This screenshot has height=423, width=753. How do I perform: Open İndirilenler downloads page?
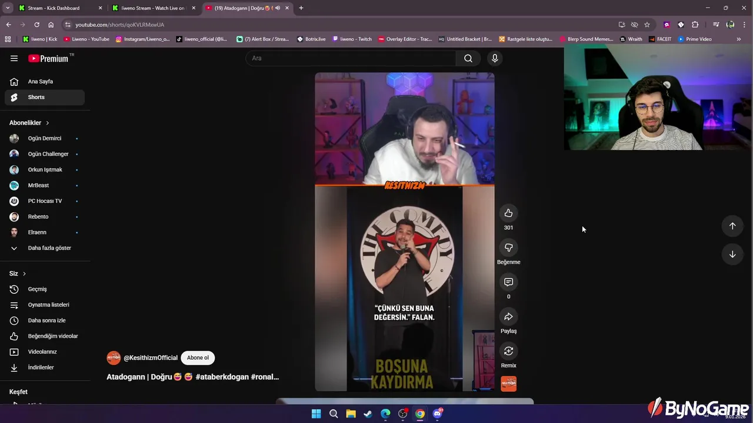point(45,367)
